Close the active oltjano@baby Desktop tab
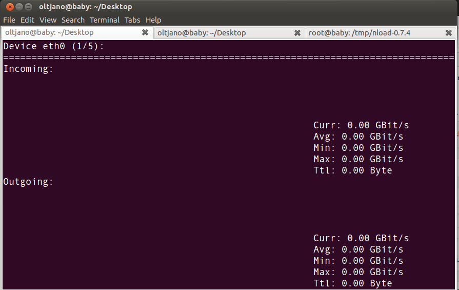This screenshot has width=459, height=290. click(145, 33)
